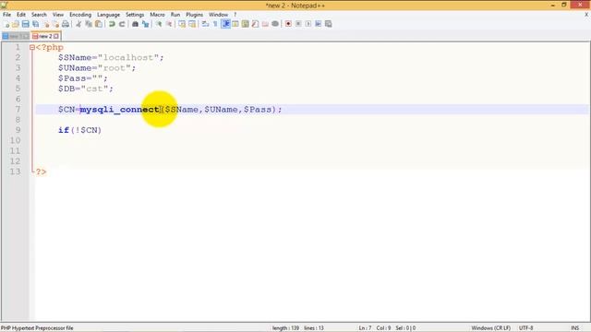This screenshot has width=591, height=332.
Task: Click the Close All toolbar icon
Action: [x=55, y=24]
